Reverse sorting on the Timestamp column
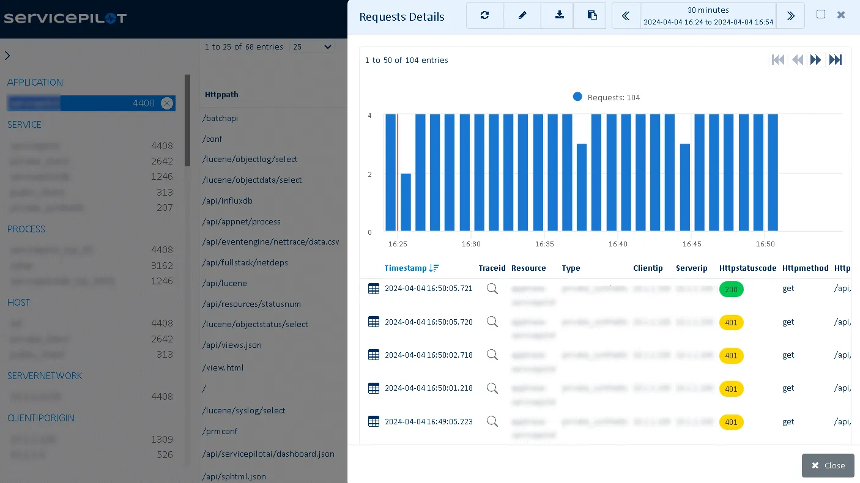The height and width of the screenshot is (483, 860). point(411,268)
